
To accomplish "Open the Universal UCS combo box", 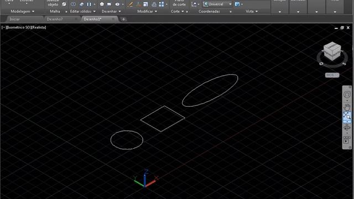I will pyautogui.click(x=217, y=4).
